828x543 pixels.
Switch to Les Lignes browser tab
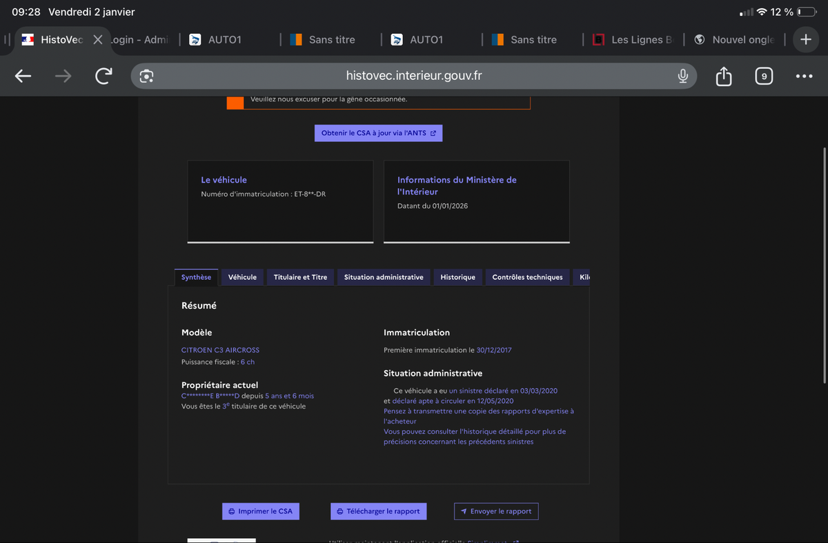633,39
